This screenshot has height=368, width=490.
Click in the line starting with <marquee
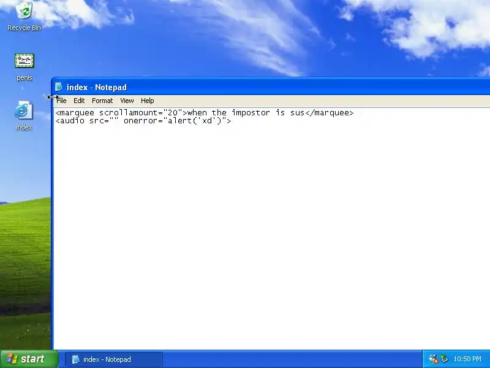tap(205, 113)
